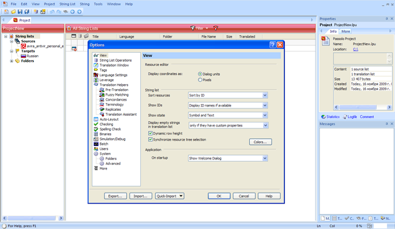Viewport: 395px width, 229px height.
Task: Click the red clear-filter funnel icon
Action: point(215,28)
